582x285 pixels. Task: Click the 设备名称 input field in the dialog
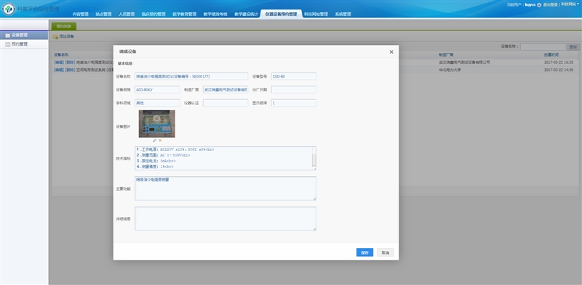pos(191,76)
